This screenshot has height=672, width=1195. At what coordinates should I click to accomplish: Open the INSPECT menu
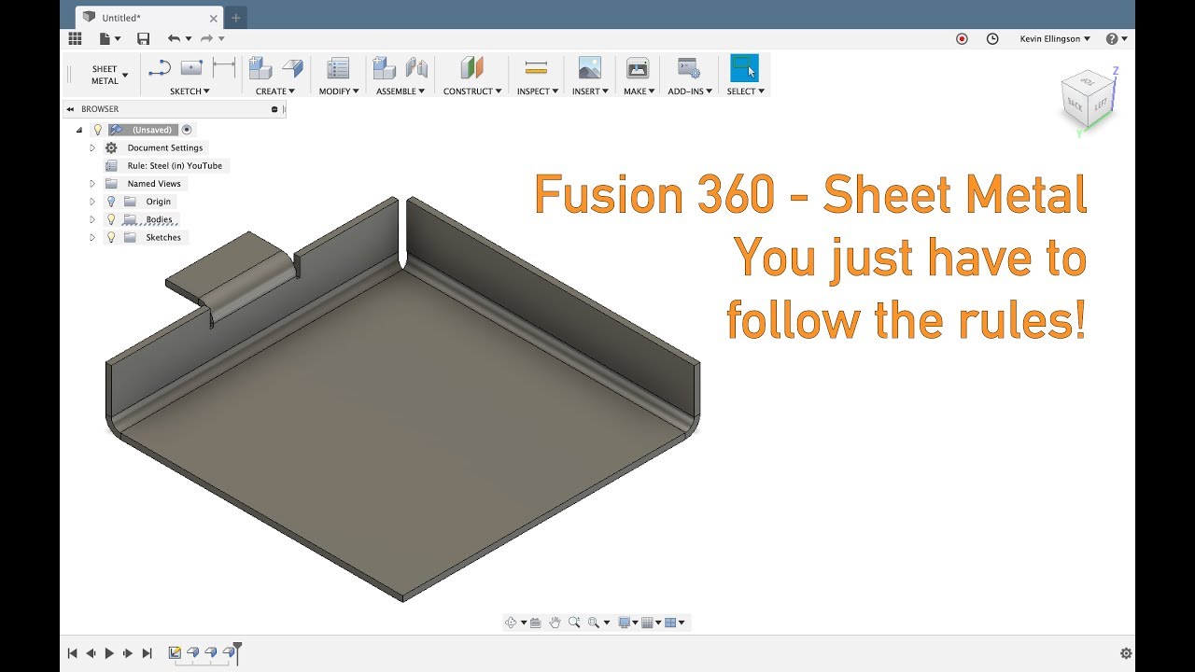[538, 91]
